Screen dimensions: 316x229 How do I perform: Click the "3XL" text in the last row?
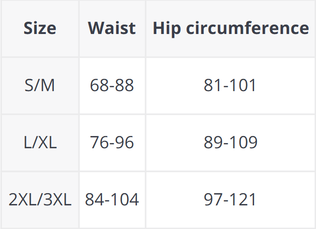coord(57,199)
